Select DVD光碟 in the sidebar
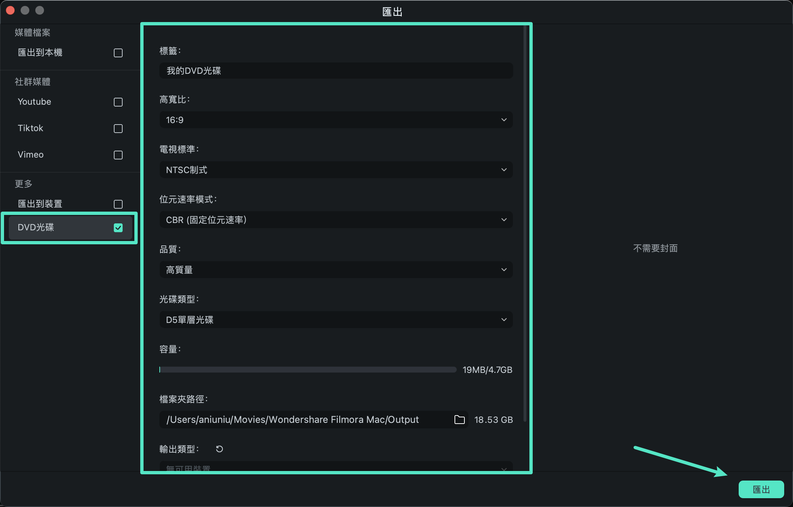The image size is (793, 507). [x=70, y=227]
